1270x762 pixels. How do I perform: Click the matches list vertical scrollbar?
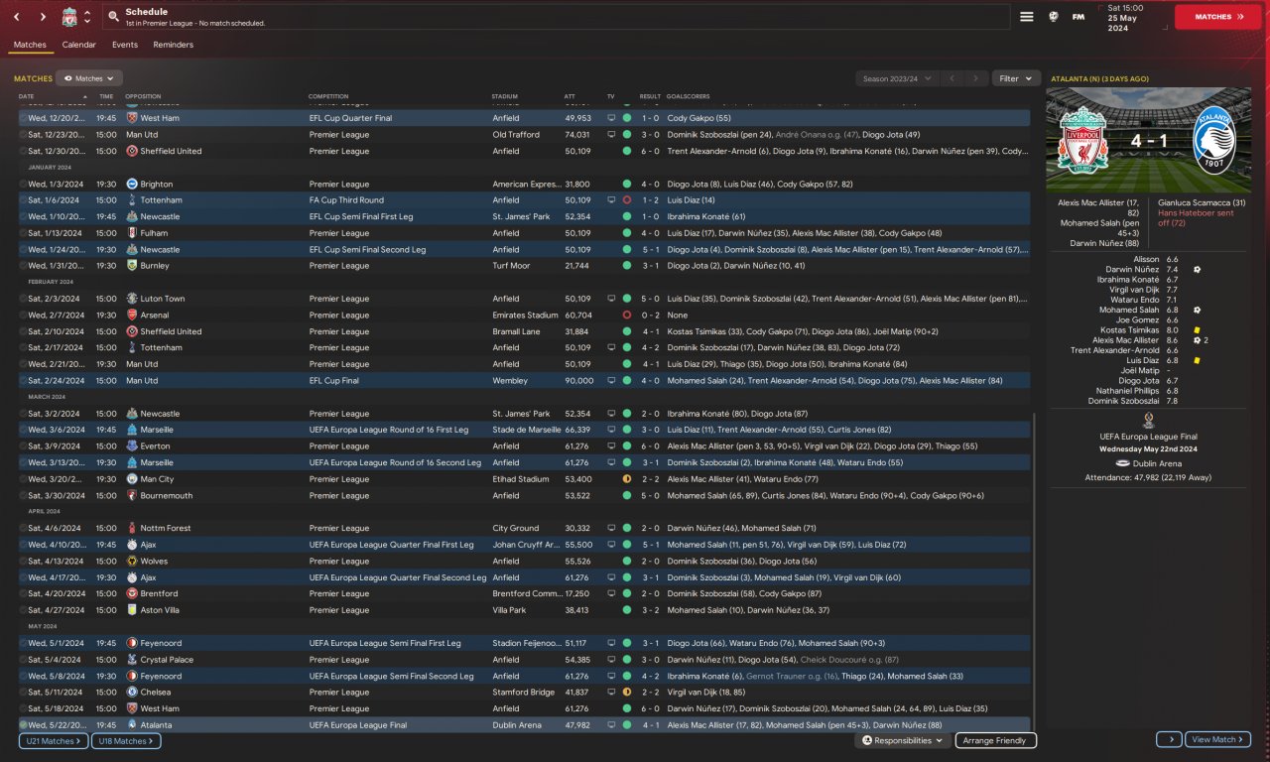(x=1033, y=571)
